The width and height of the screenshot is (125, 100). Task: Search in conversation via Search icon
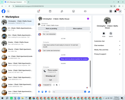point(111,33)
